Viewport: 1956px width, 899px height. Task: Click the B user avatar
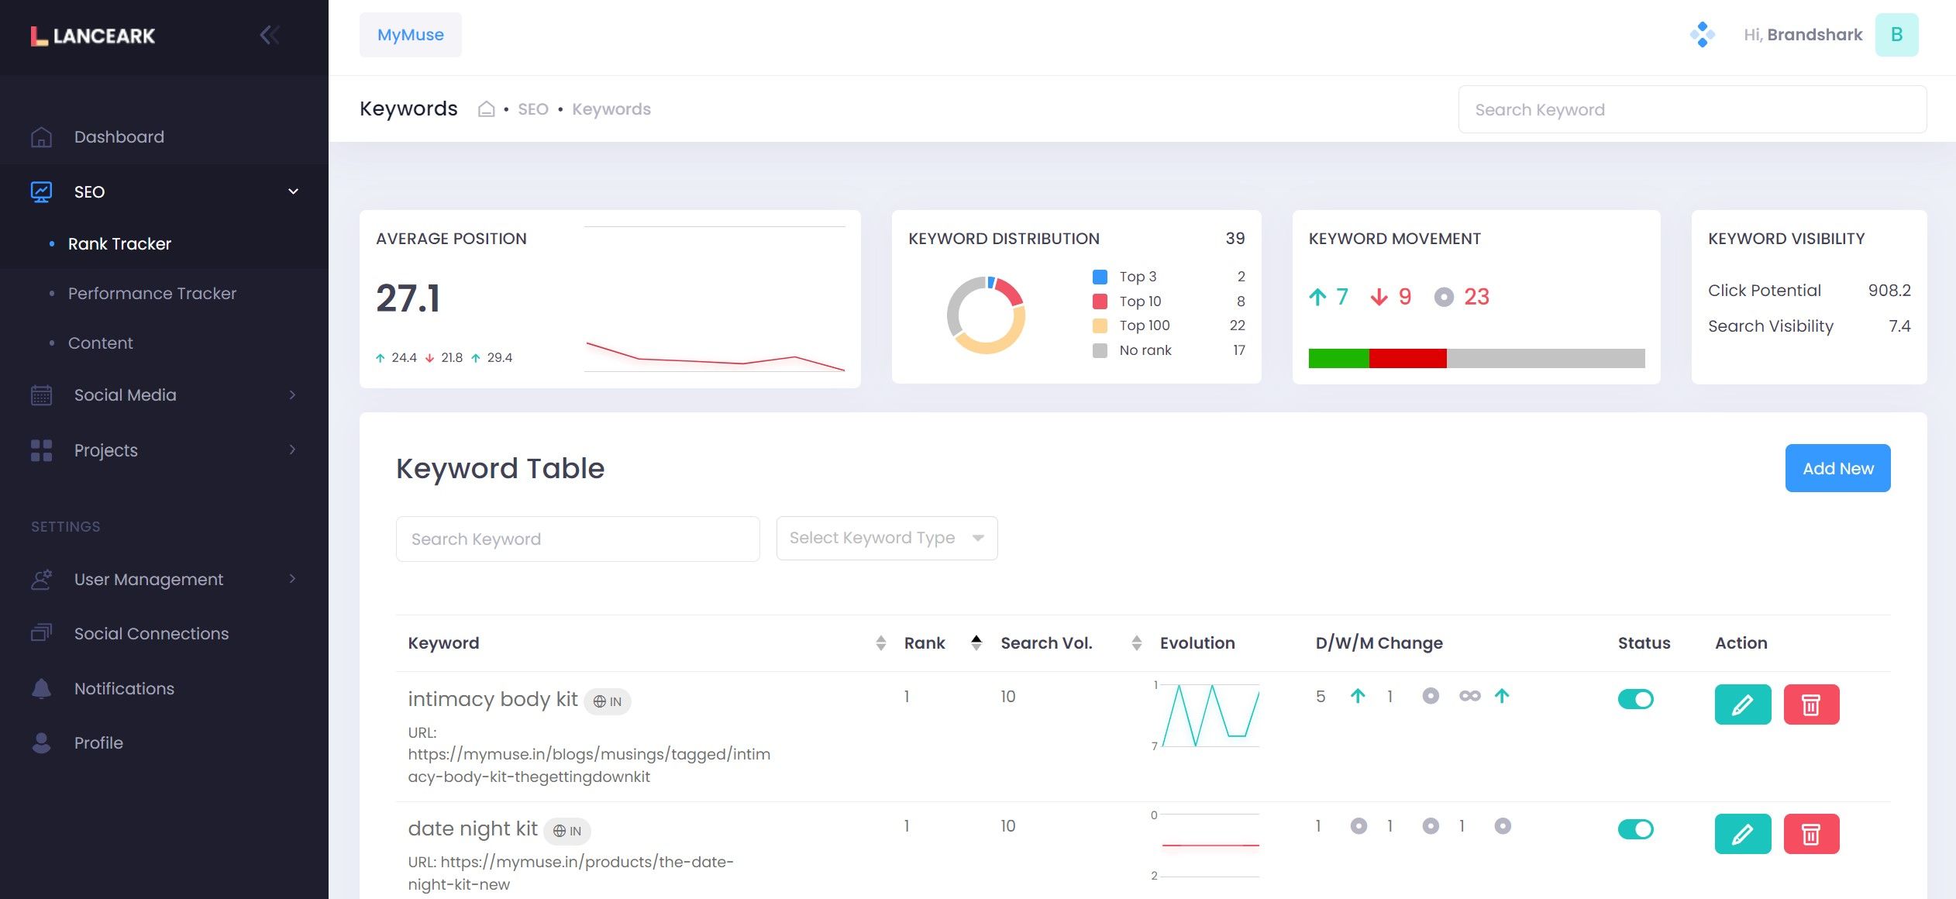(1896, 35)
